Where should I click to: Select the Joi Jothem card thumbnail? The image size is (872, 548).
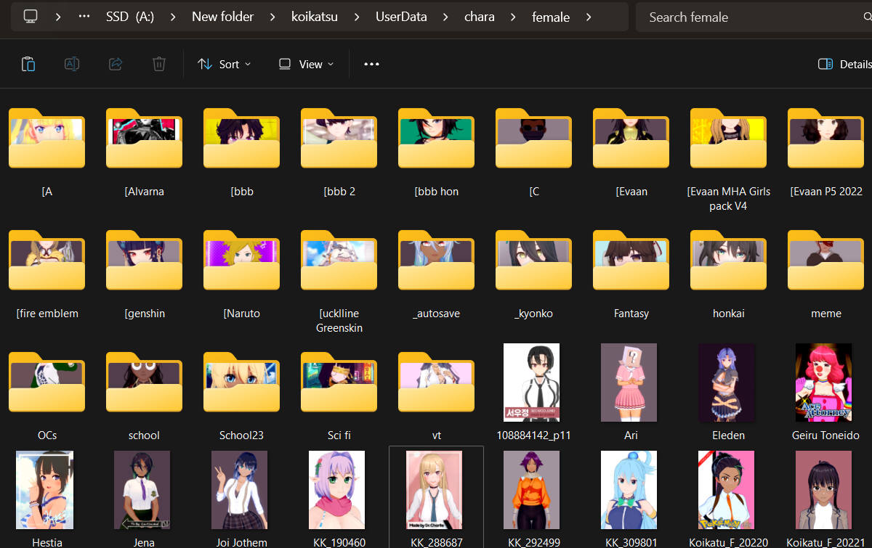[x=240, y=490]
